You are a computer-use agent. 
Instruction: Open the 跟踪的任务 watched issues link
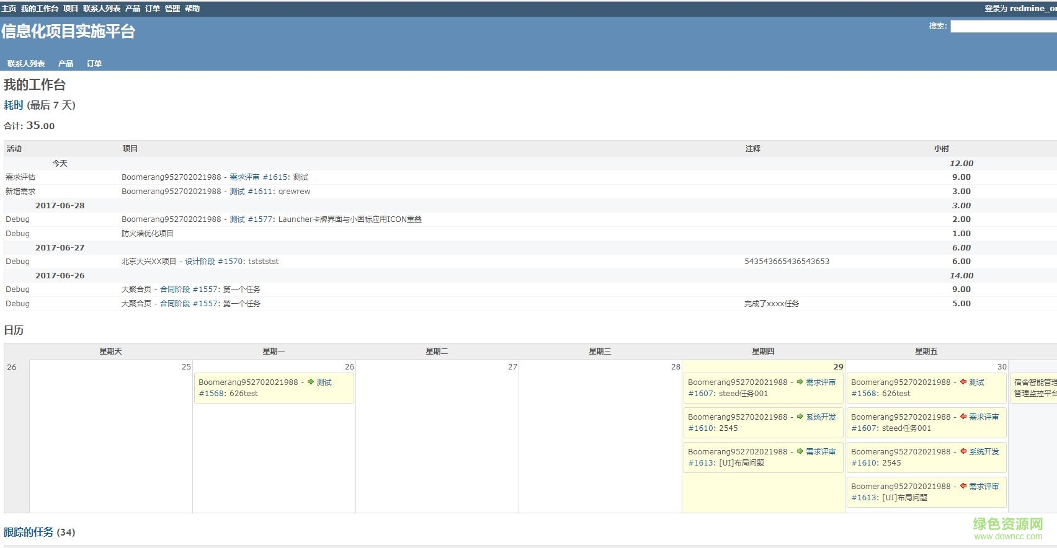29,532
